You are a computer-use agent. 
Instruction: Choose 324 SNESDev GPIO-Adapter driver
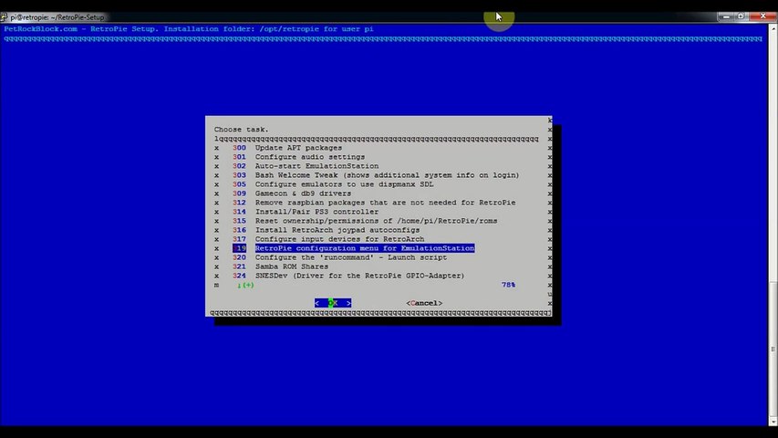tap(348, 276)
